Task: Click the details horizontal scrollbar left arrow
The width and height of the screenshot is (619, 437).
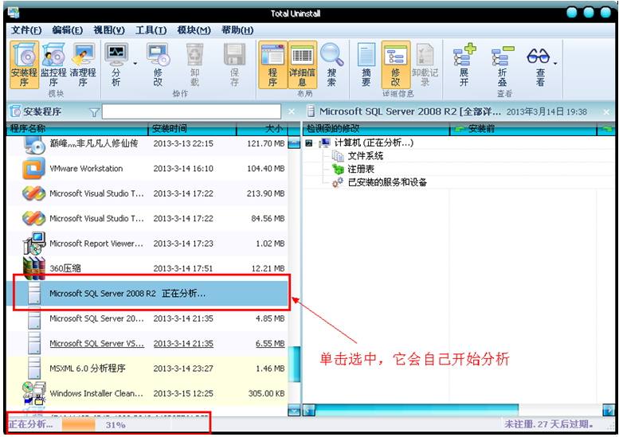Action: pos(309,410)
